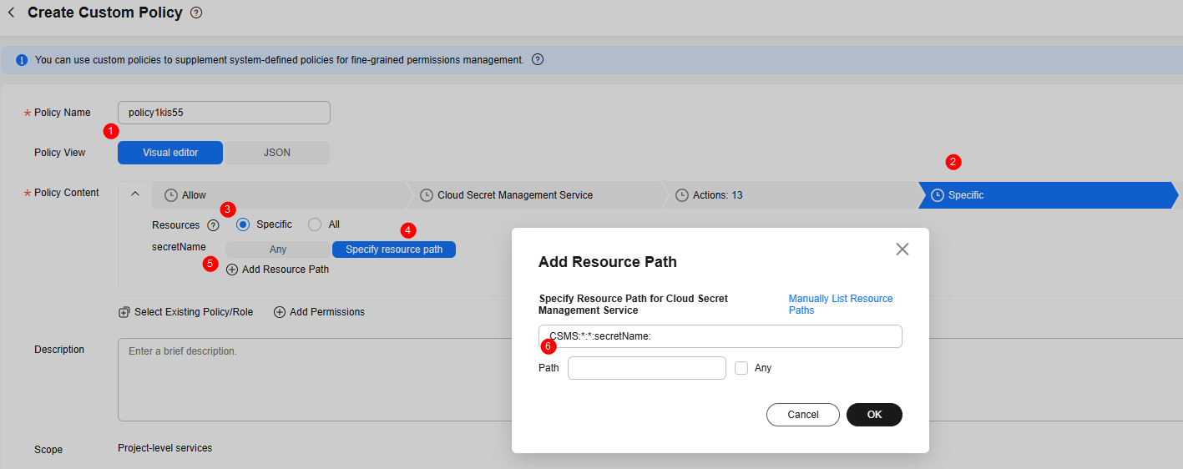This screenshot has height=469, width=1183.
Task: Click the OK button in dialog
Action: [874, 415]
